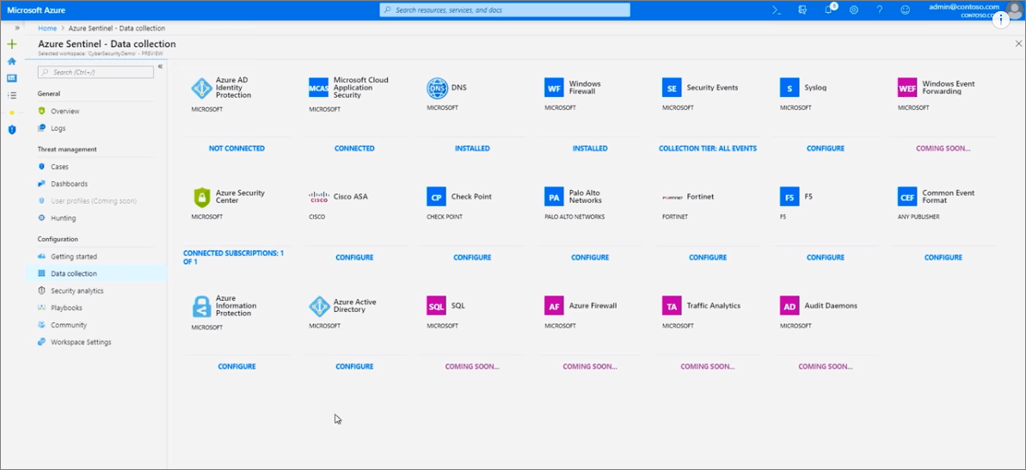Click CONFIGURE under Cisco ASA
The height and width of the screenshot is (470, 1026).
pyautogui.click(x=354, y=258)
